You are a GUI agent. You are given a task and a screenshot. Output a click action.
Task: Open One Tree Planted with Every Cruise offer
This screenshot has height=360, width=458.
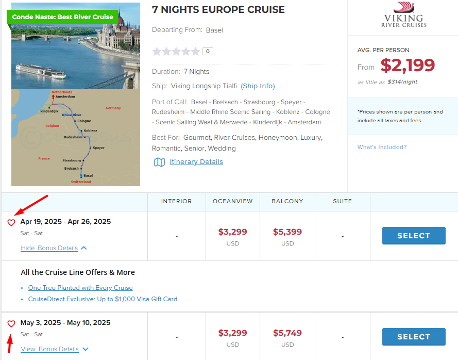(x=80, y=288)
